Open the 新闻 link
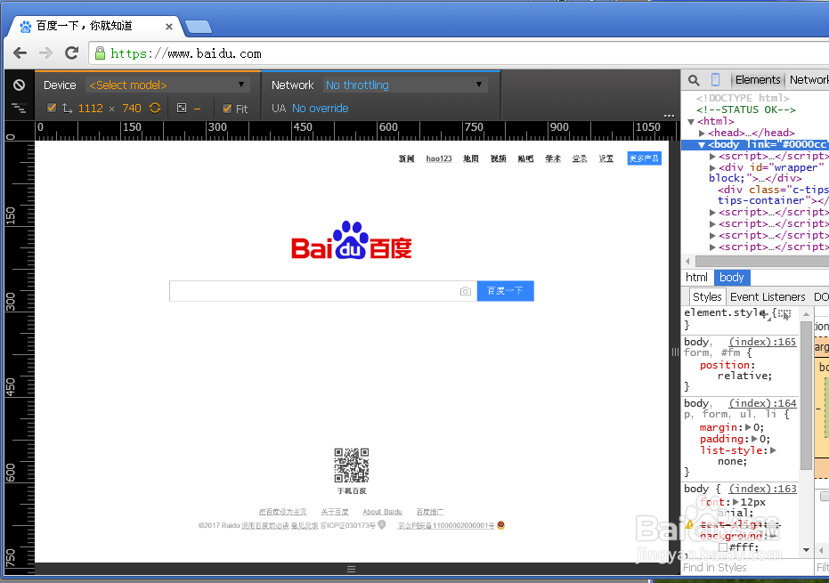 click(407, 158)
